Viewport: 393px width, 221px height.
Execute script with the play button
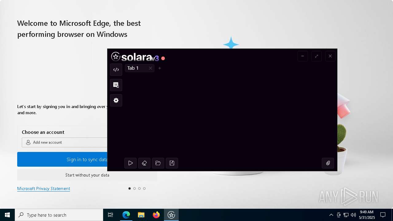coord(130,163)
